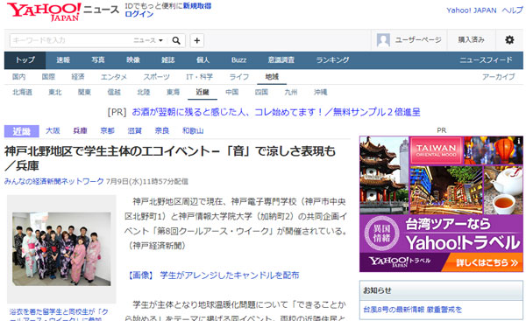The image size is (526, 321).
Task: Select the 意識調査 tab
Action: coord(281,60)
